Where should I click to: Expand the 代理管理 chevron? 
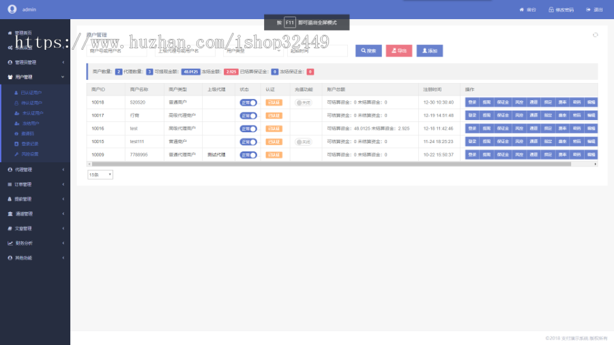(x=63, y=169)
